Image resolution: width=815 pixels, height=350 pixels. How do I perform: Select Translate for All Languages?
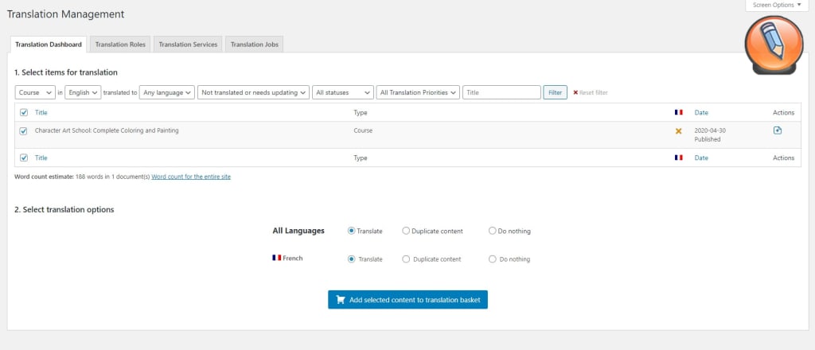coord(351,231)
